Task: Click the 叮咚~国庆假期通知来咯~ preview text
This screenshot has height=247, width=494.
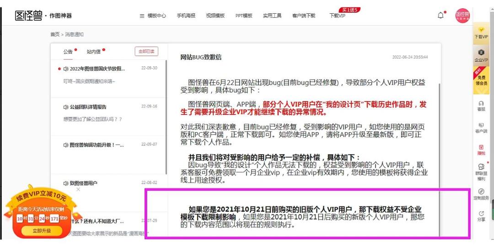Action: coord(89,81)
